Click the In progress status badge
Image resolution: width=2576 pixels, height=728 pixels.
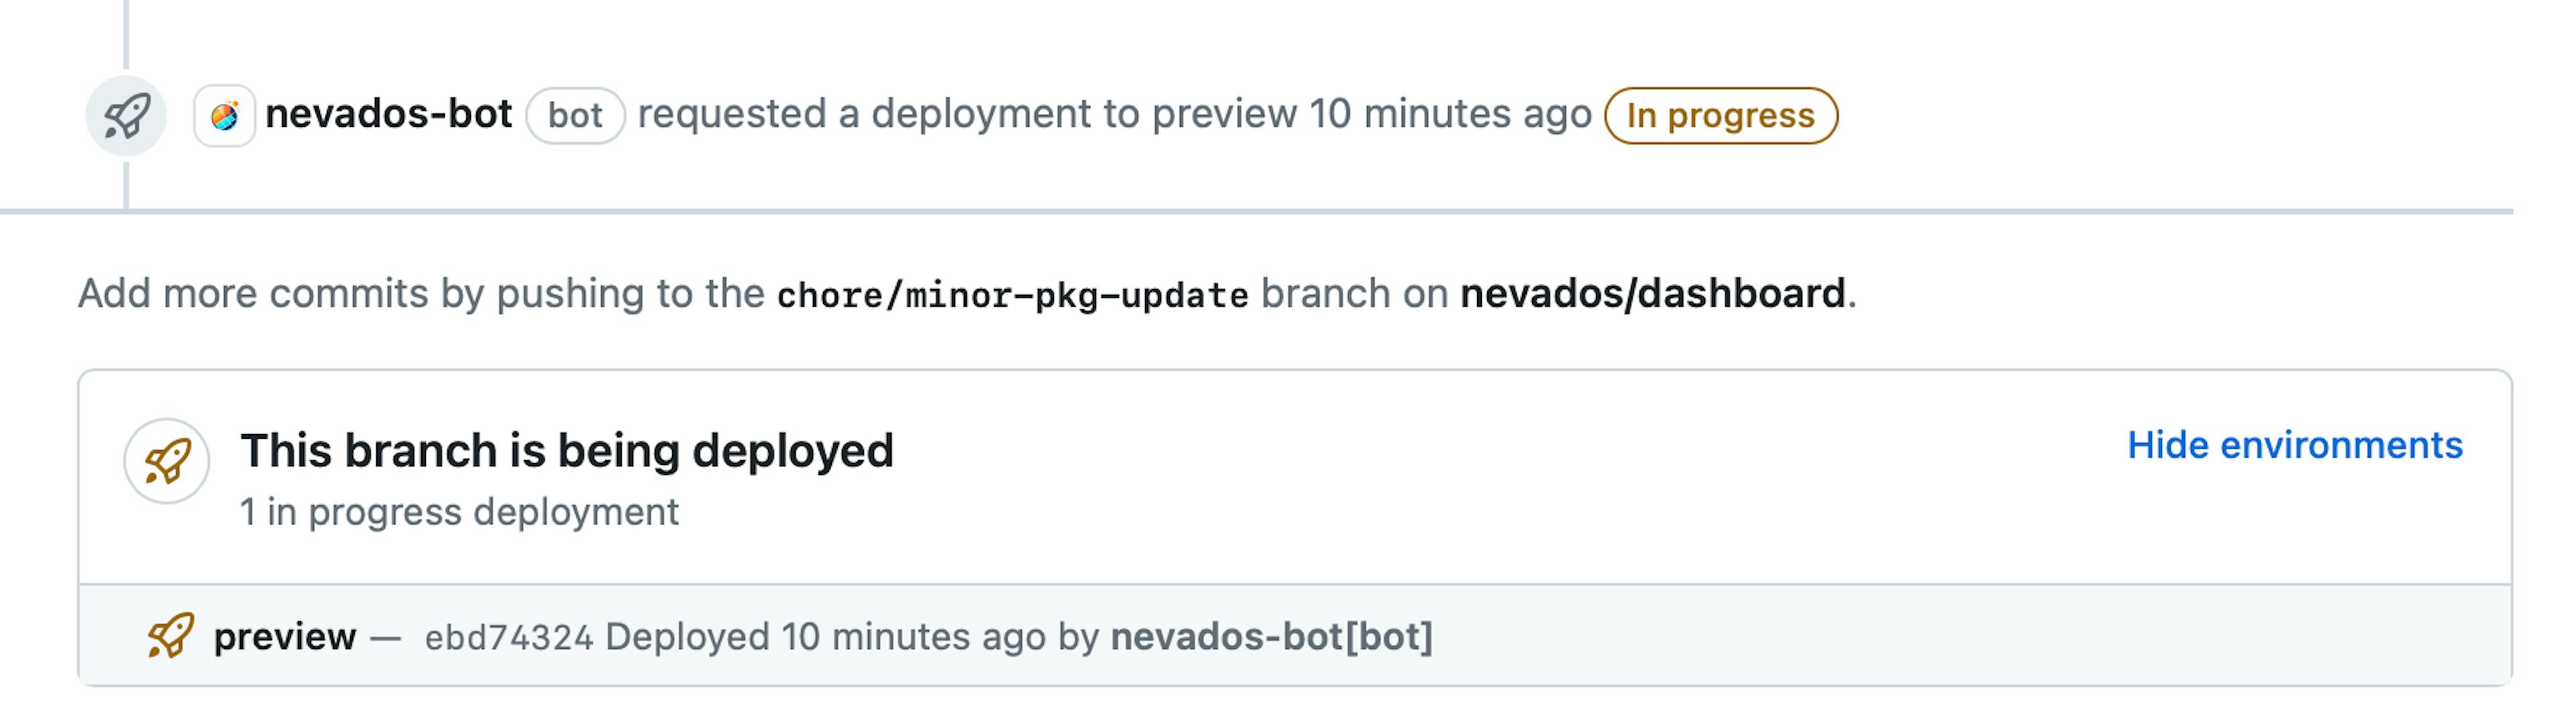[1722, 115]
